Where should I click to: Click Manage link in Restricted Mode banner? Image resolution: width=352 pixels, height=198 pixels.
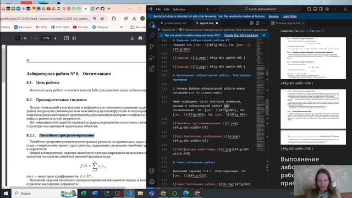(x=273, y=16)
